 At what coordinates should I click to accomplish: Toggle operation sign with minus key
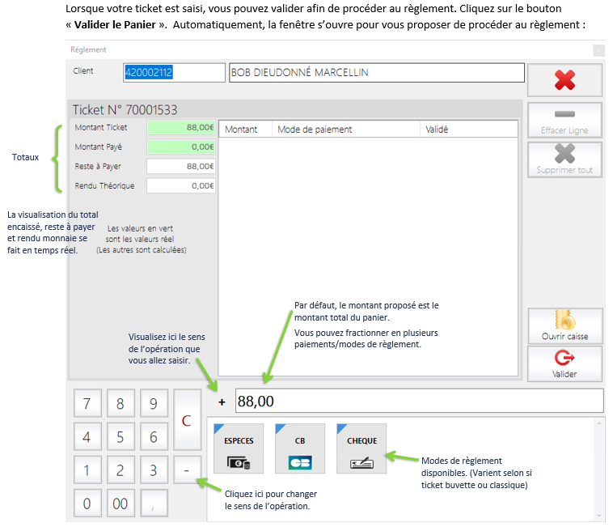(187, 470)
